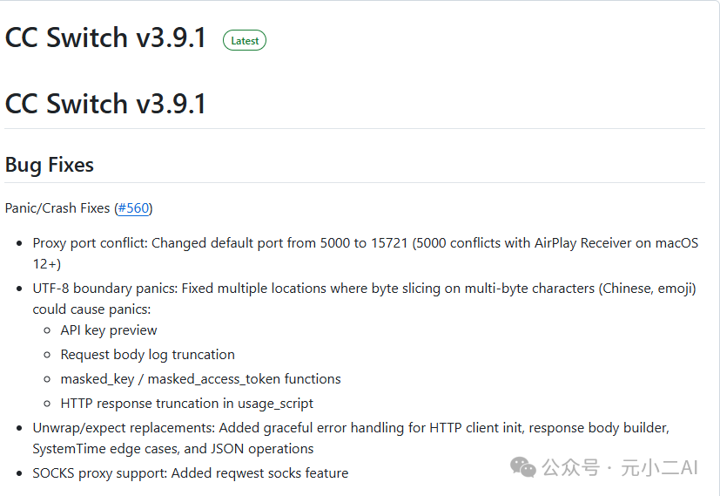Image resolution: width=720 pixels, height=496 pixels.
Task: Click the Bug Fixes section heading
Action: (50, 165)
